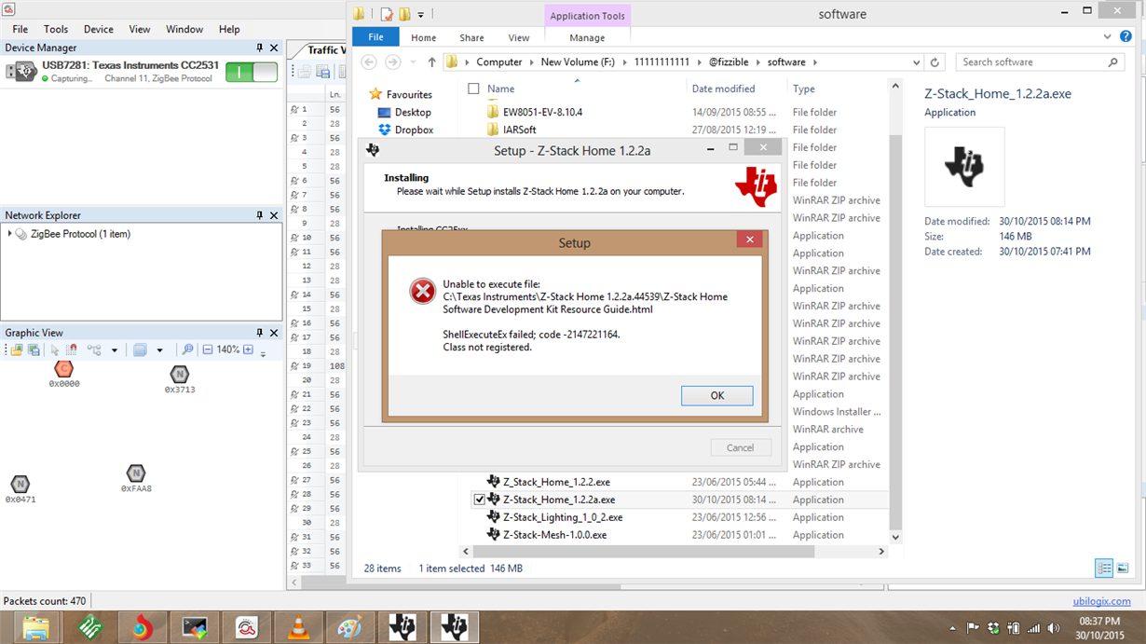Click zoom out minus button in Graphic View
The image size is (1146, 644).
click(x=208, y=350)
